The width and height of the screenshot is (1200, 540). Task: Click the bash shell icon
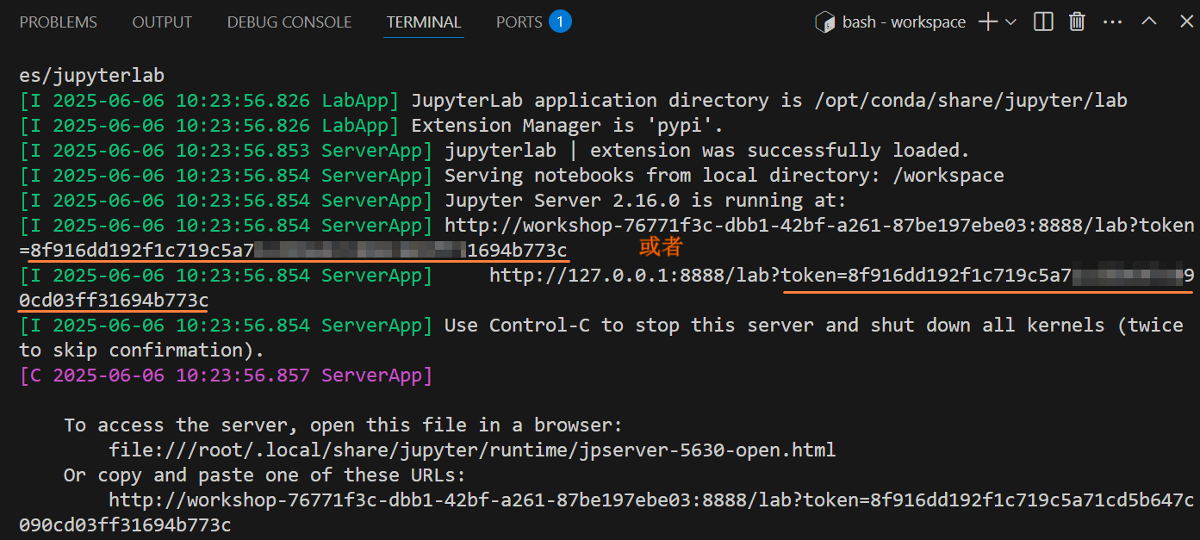tap(825, 22)
